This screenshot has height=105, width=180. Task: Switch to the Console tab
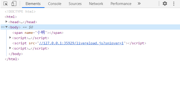coord(54,4)
